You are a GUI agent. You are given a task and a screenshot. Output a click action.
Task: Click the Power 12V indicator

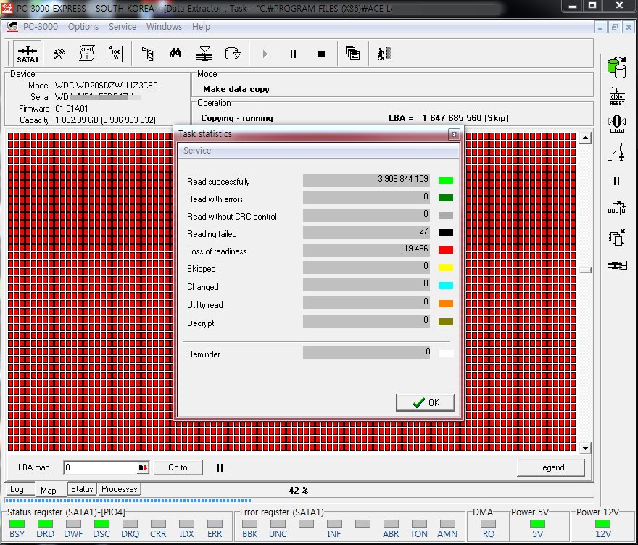[x=602, y=523]
